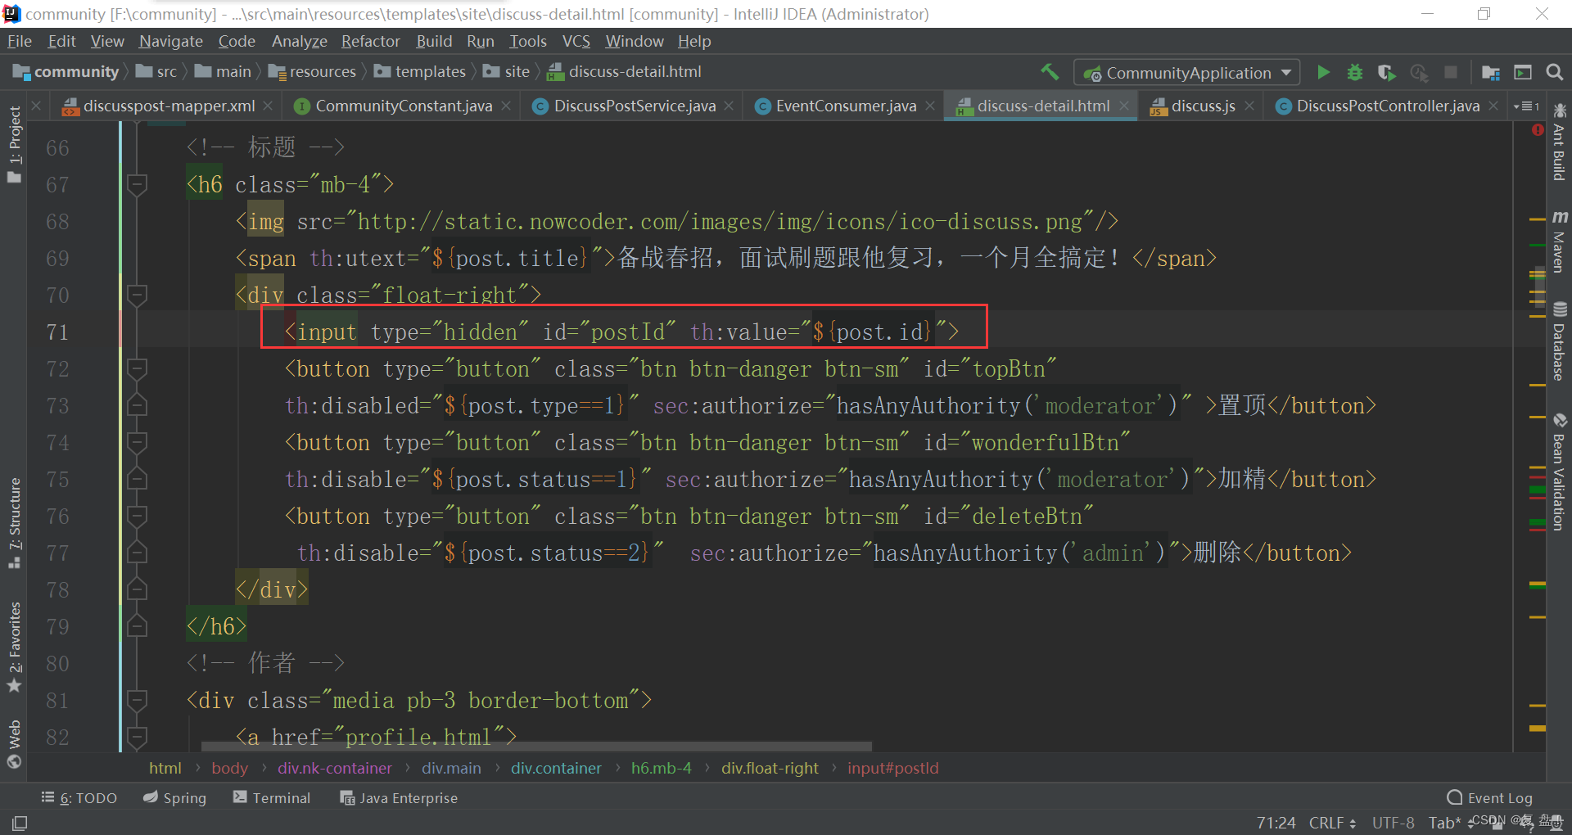Change line separator CRLF in status bar
Viewport: 1572px width, 835px height.
1332,823
